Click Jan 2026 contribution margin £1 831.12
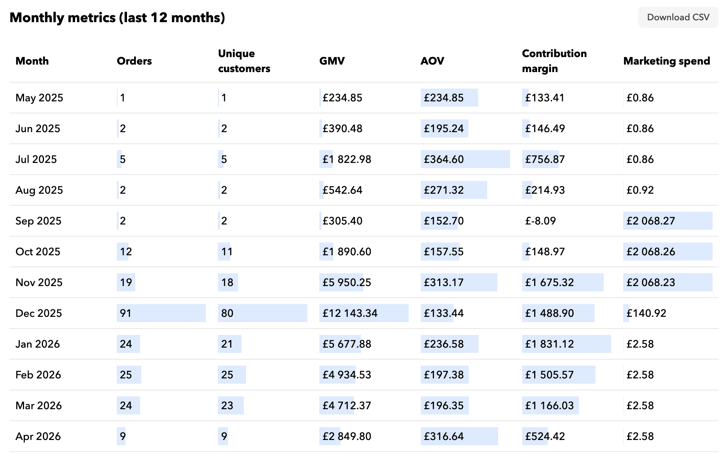Screen dimensions: 725x458 click(x=549, y=344)
